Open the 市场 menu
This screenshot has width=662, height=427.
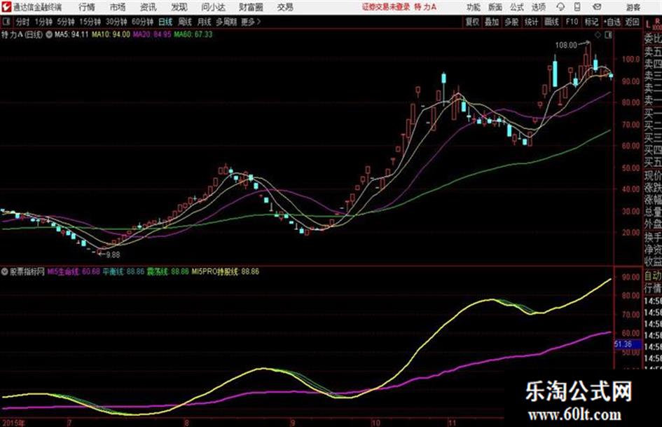coord(118,7)
